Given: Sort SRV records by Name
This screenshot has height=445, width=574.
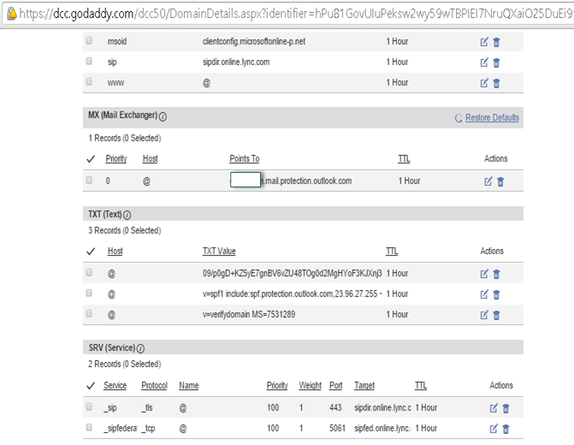Looking at the screenshot, I should 189,385.
